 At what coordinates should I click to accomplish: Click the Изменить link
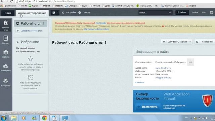pos(139,82)
